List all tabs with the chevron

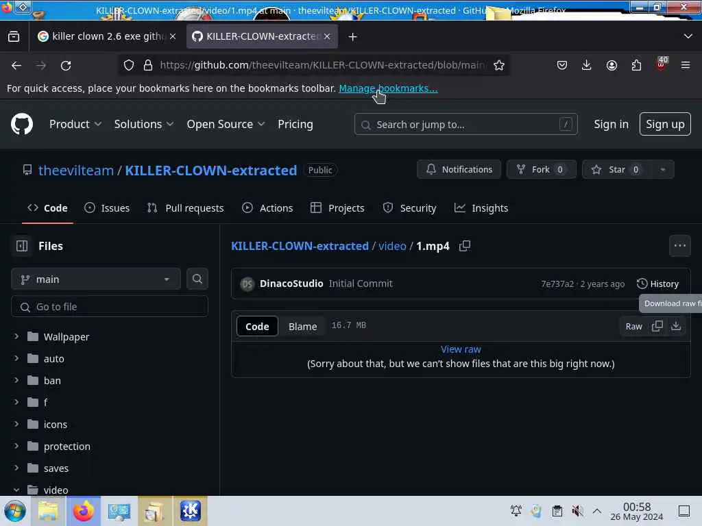(x=688, y=36)
